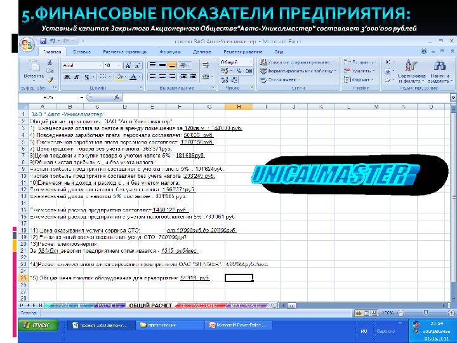This screenshot has width=457, height=343.
Task: Toggle underline Ч formatting
Action: pyautogui.click(x=86, y=77)
